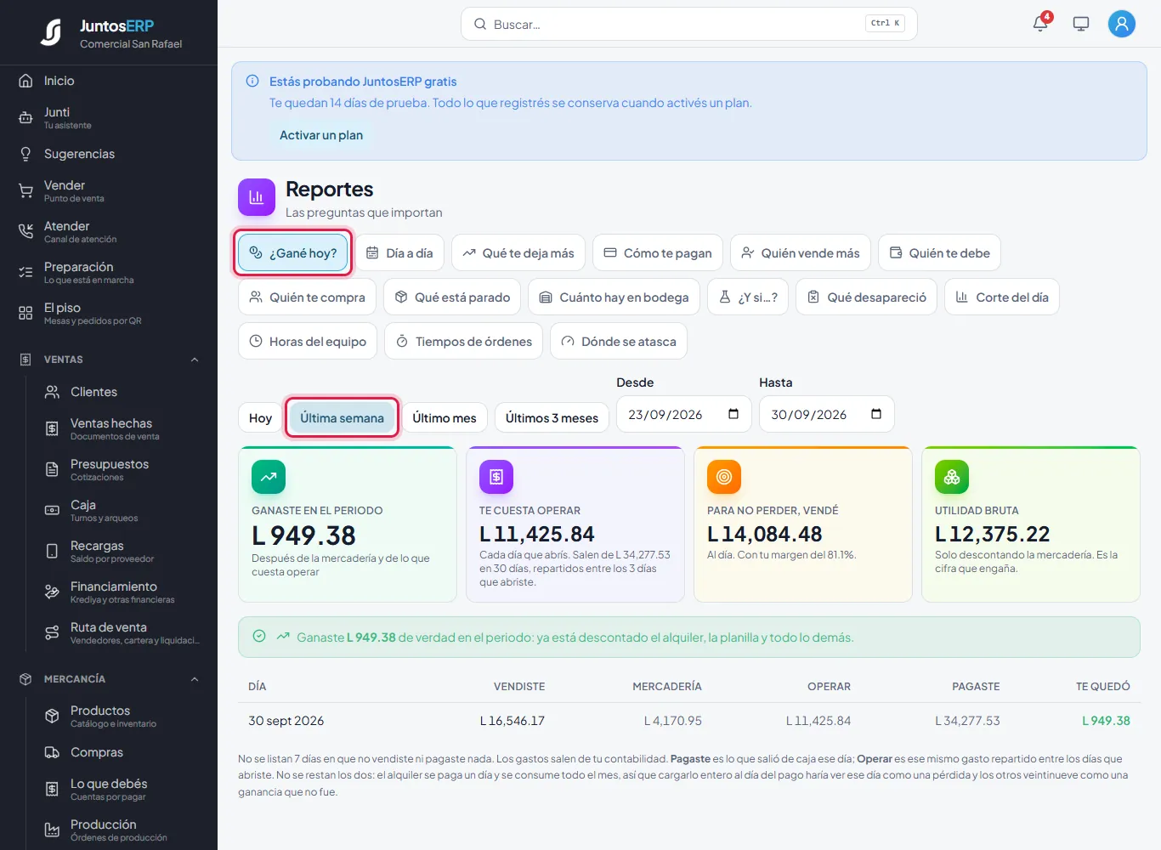Switch to the Día a día report tab

point(399,253)
